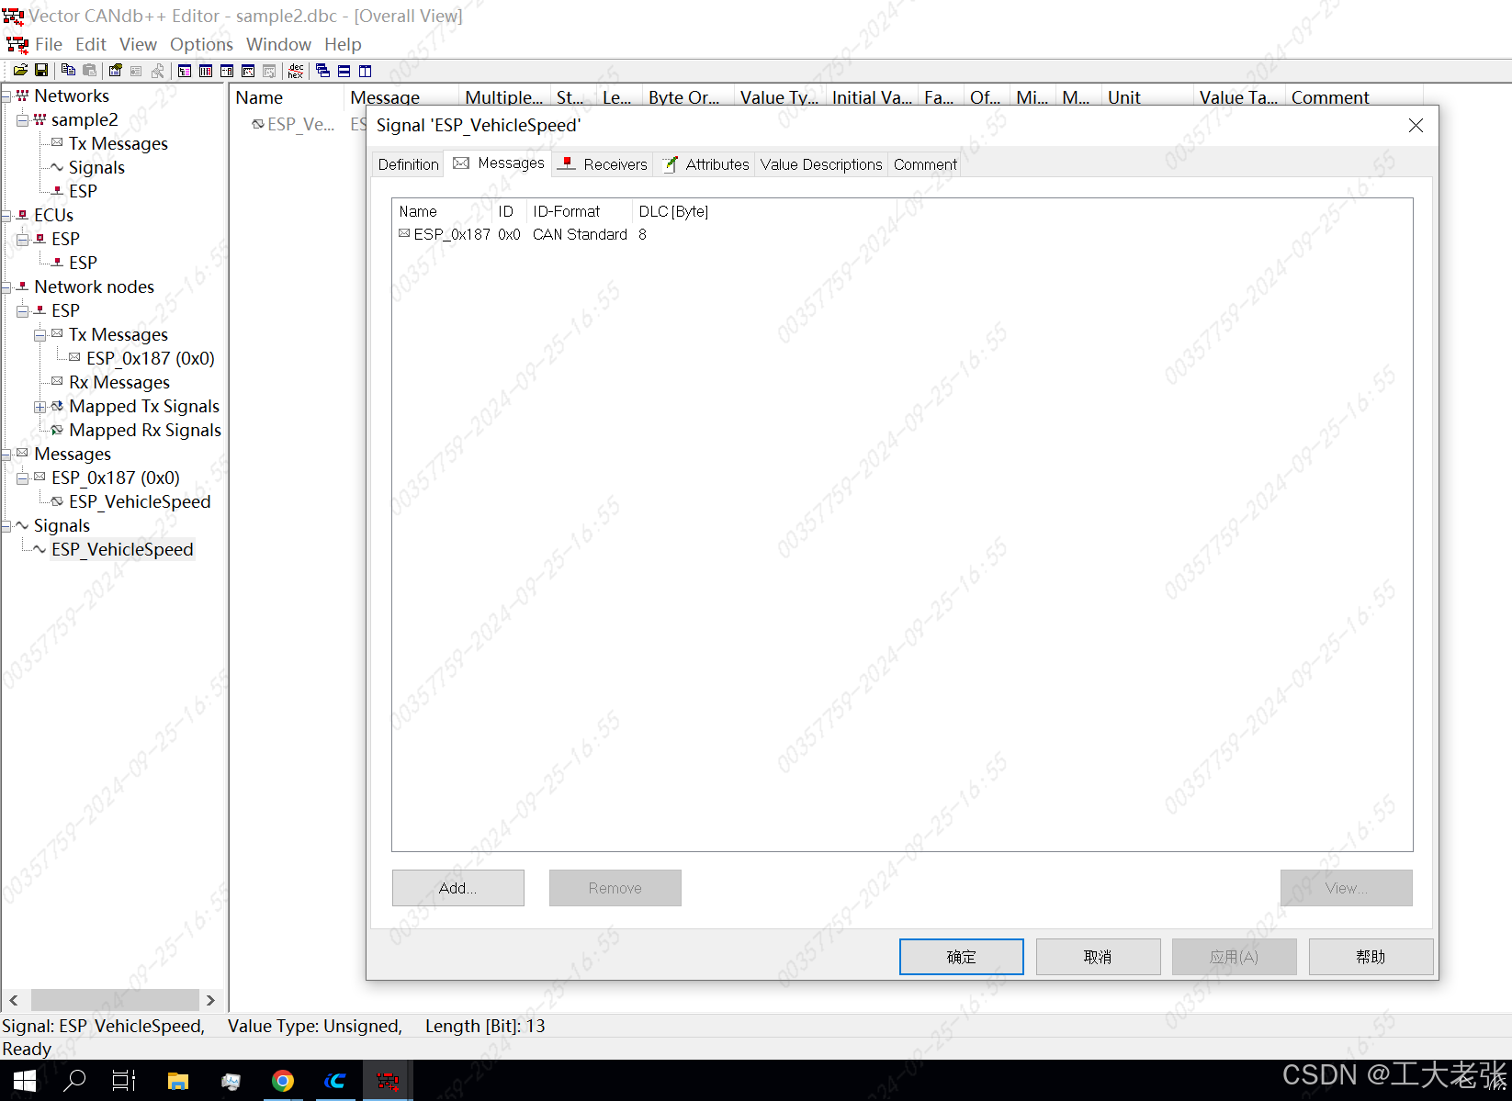Click CANdb++ app icon in taskbar

[388, 1081]
